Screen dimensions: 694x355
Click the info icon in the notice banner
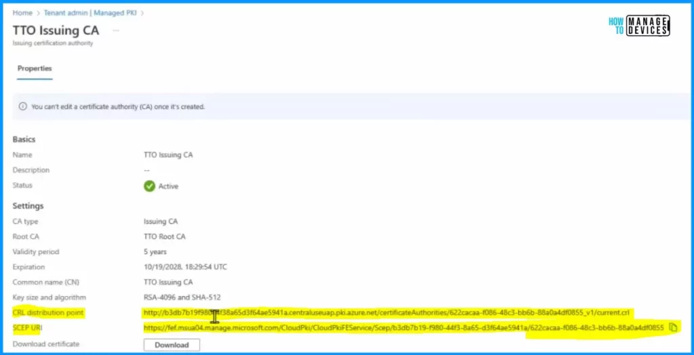click(x=22, y=106)
